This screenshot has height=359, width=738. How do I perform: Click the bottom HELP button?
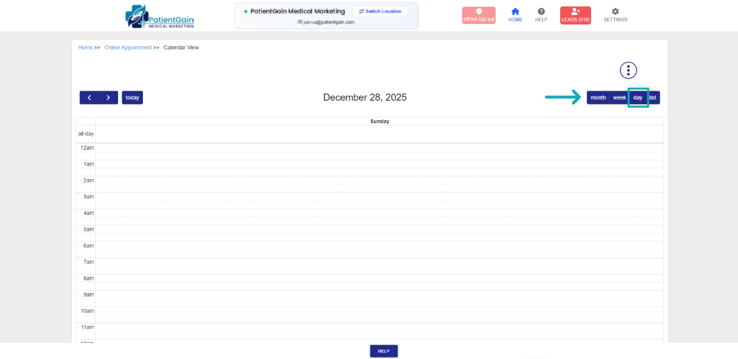tap(384, 351)
